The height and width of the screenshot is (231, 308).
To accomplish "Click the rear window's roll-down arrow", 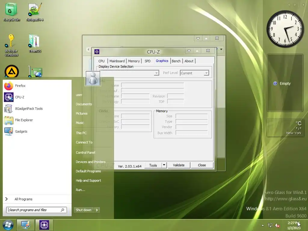I will pos(198,38).
